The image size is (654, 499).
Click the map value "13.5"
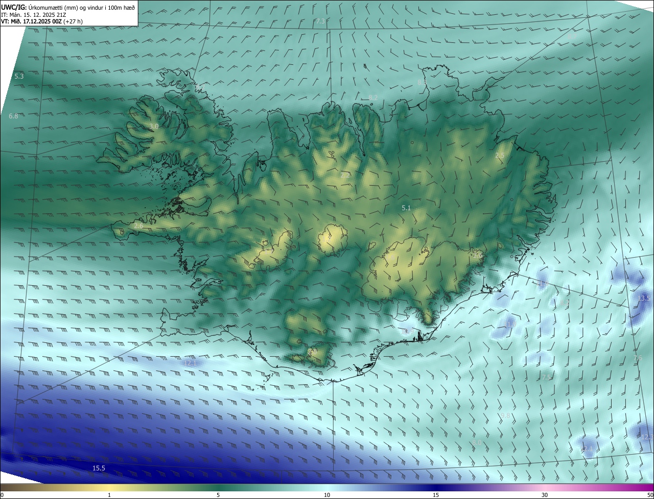[x=644, y=298]
